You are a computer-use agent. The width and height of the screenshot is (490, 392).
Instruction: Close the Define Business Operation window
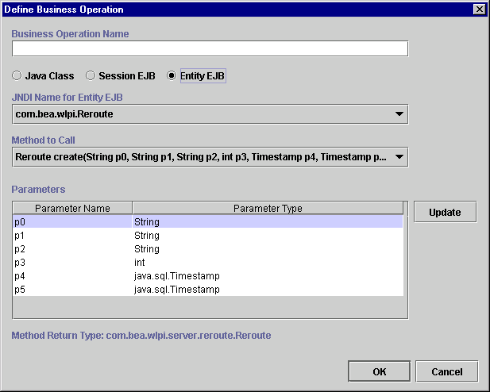(480, 10)
